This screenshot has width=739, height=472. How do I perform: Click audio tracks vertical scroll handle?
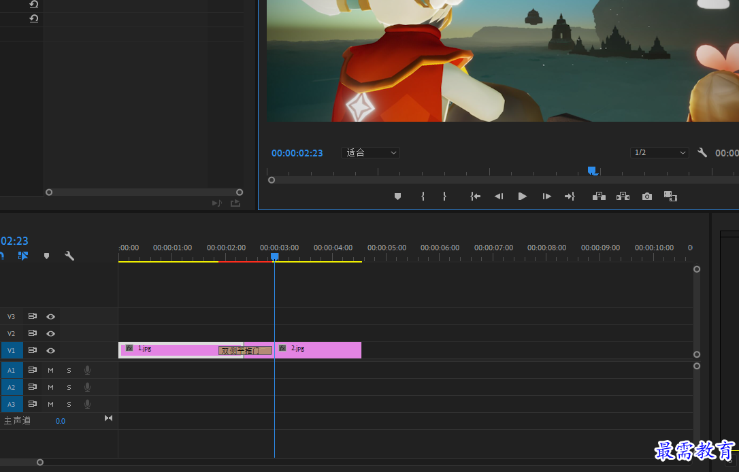point(697,366)
